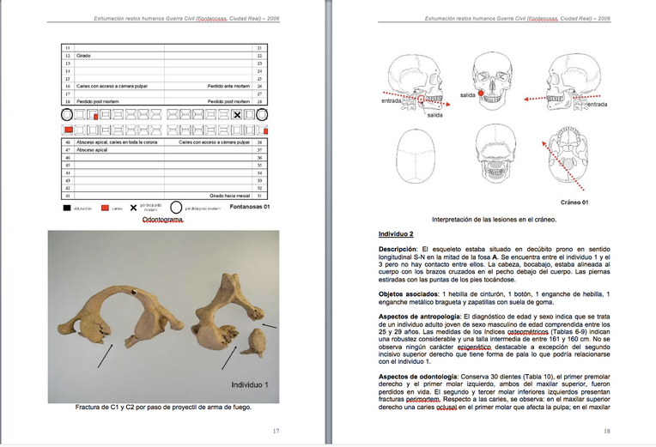The height and width of the screenshot is (447, 656).
Task: Click the top-view skull diagram
Action: click(414, 154)
